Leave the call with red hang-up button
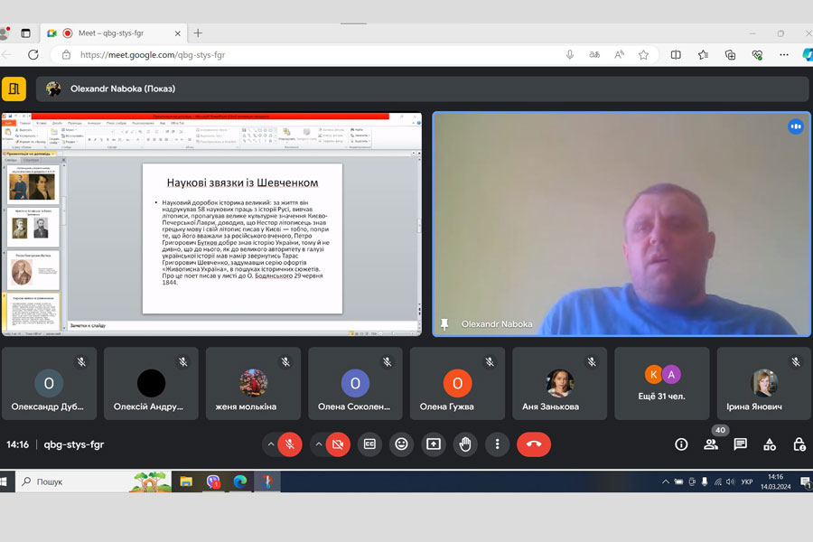The width and height of the screenshot is (813, 542). (534, 444)
